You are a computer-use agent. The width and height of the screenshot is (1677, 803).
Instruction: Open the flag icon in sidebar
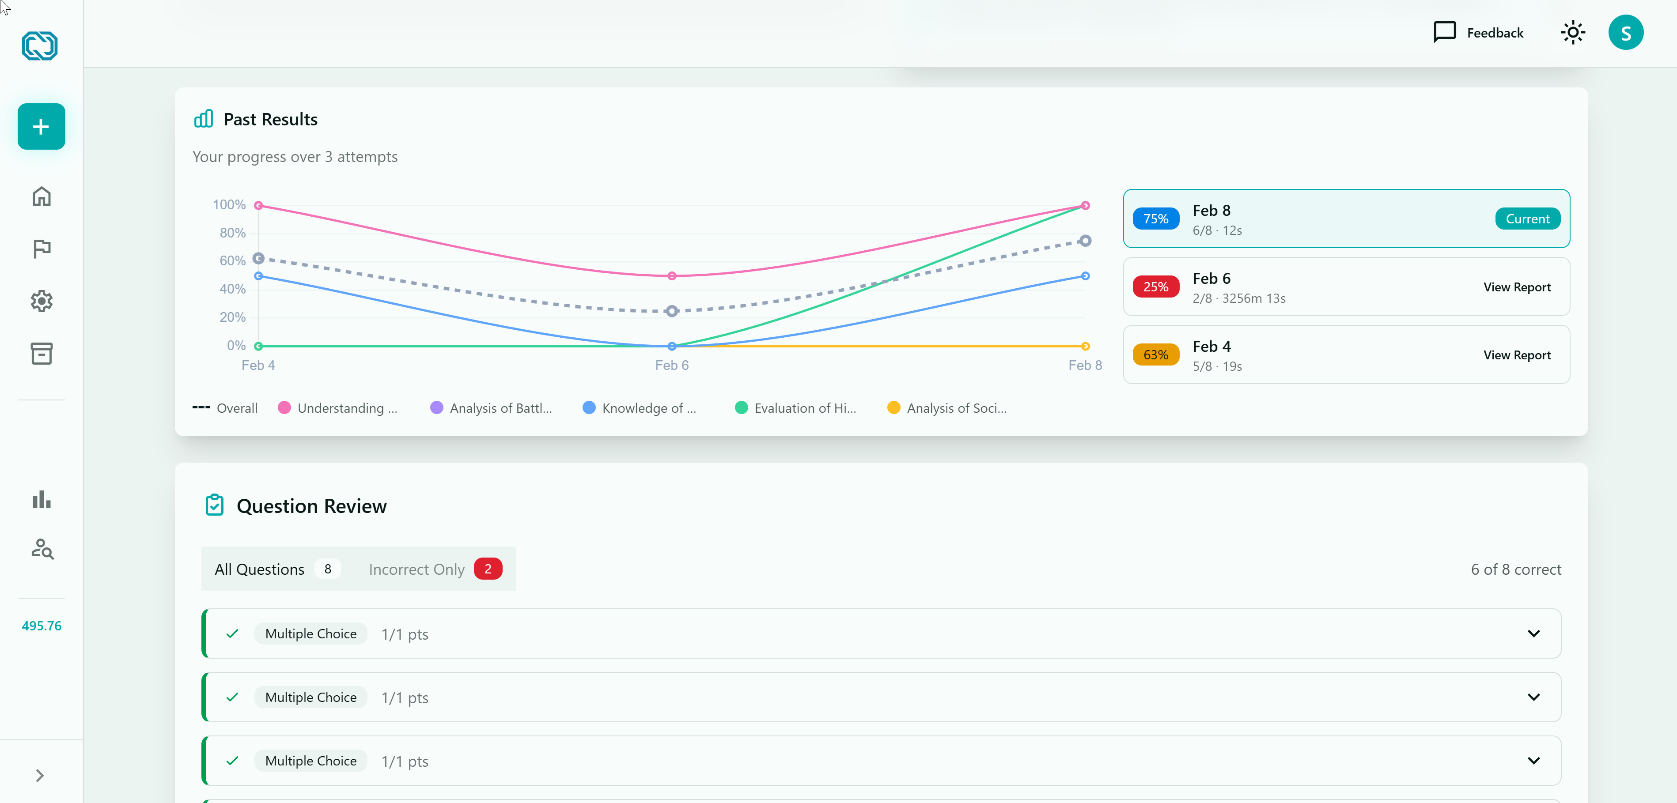(x=41, y=249)
